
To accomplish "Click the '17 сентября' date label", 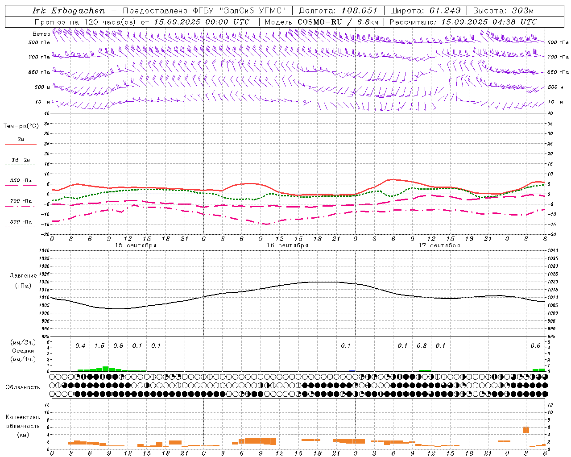I will coord(439,245).
